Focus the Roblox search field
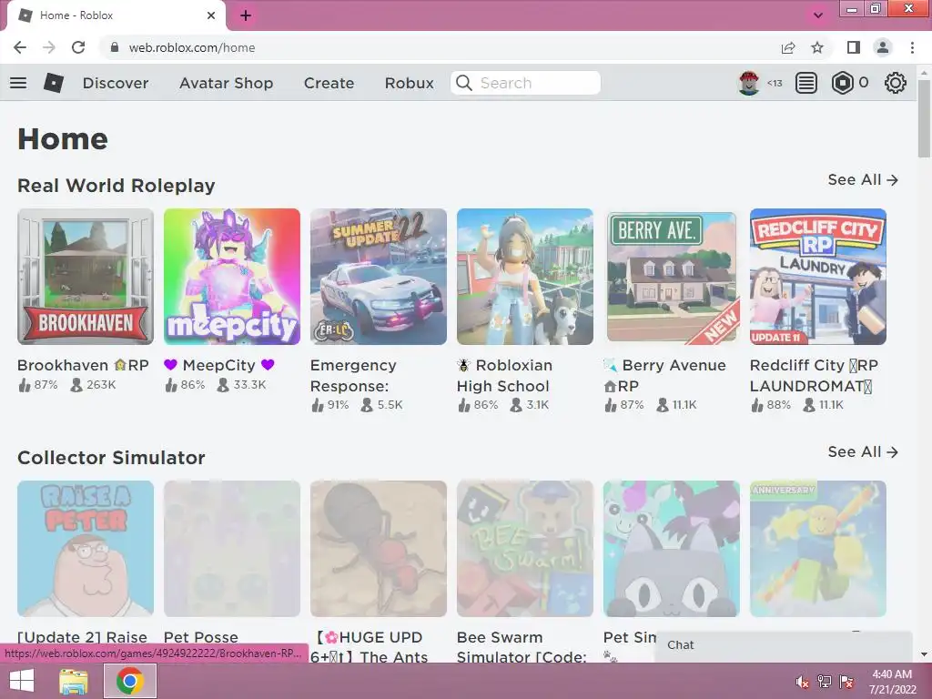Image resolution: width=932 pixels, height=699 pixels. 525,83
